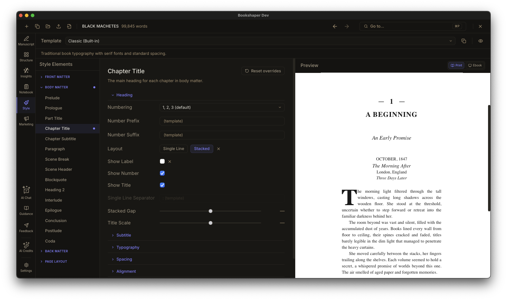The image size is (507, 300).
Task: Uncheck the Show Number checkbox
Action: point(162,173)
